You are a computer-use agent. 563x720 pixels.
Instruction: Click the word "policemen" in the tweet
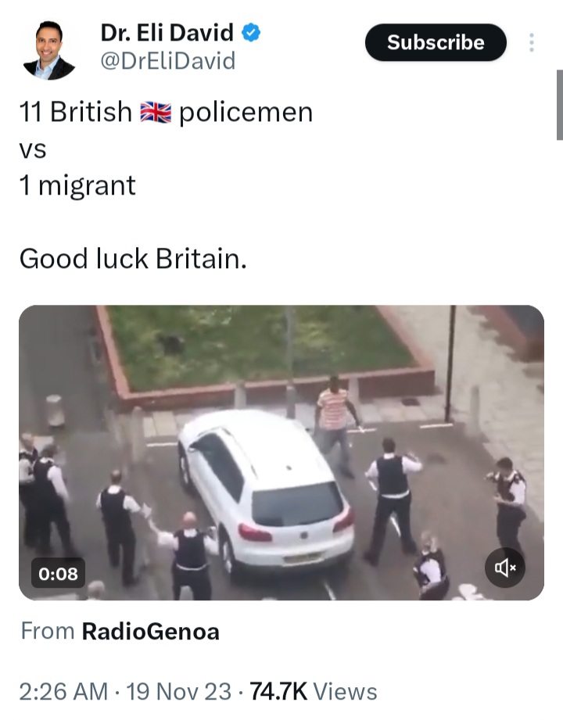click(x=246, y=113)
